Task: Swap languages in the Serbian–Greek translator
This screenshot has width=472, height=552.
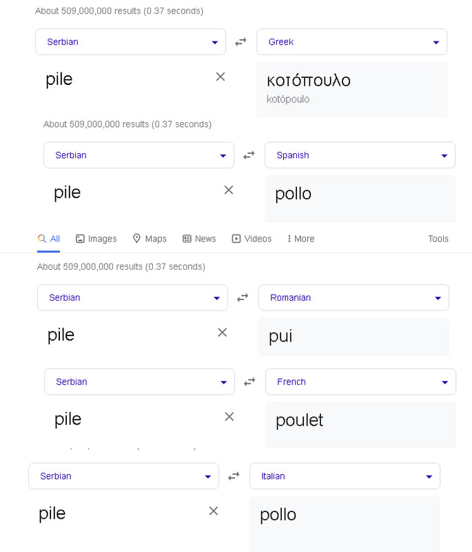Action: (240, 42)
